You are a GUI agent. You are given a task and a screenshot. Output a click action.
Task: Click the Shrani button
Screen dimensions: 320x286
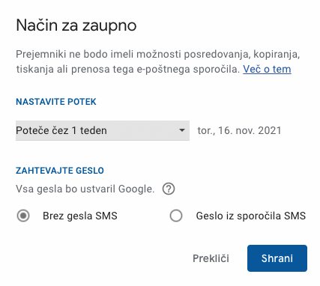[277, 258]
